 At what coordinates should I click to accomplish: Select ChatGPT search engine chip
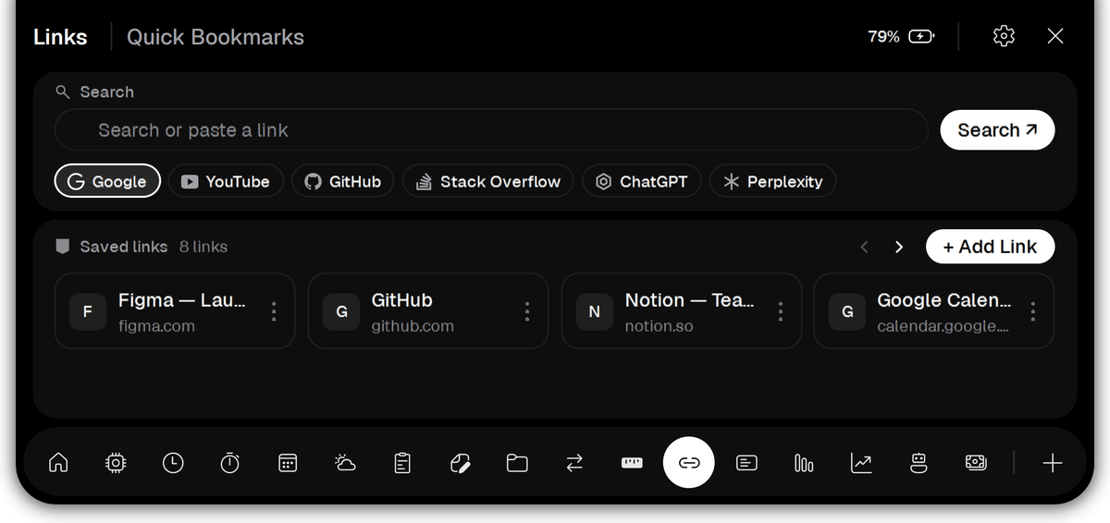point(642,181)
